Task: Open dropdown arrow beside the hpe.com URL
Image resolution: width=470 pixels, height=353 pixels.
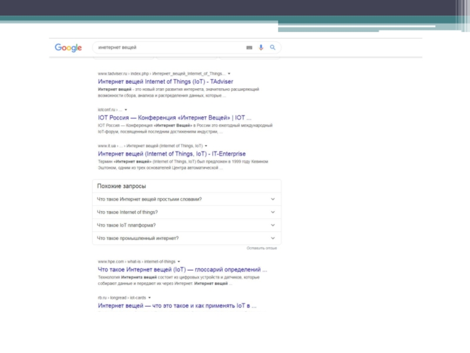Action: [x=179, y=261]
